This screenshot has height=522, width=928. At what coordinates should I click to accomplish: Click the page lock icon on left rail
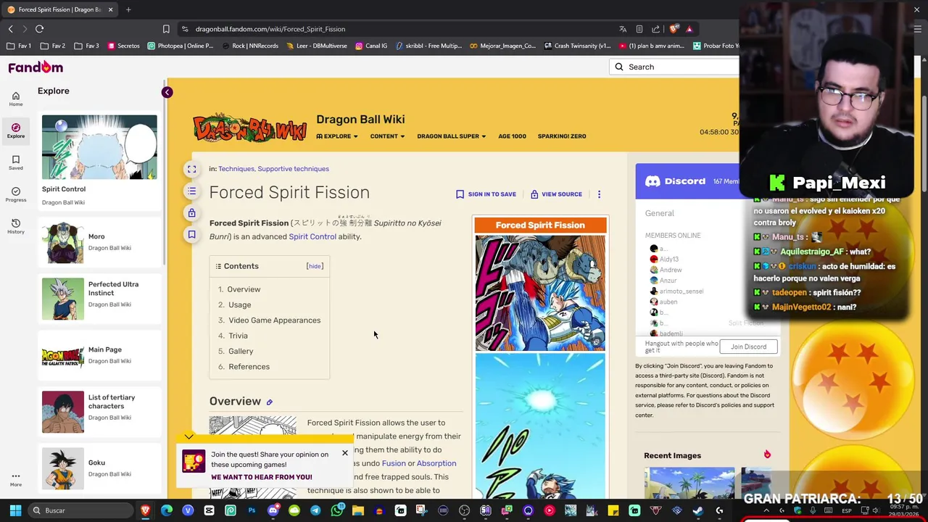pyautogui.click(x=191, y=213)
